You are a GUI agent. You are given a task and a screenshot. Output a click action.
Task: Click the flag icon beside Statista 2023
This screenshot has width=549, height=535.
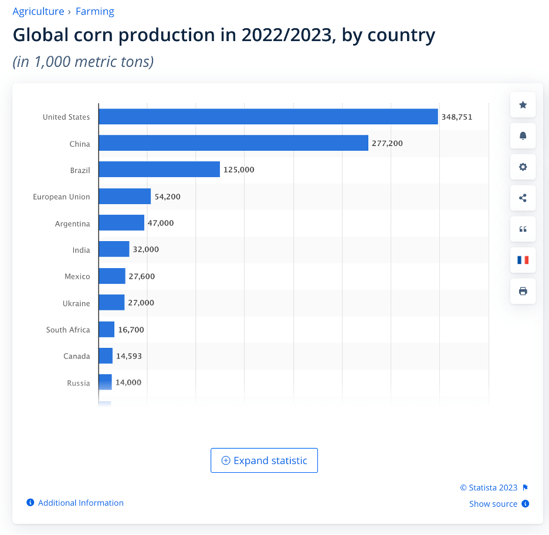[526, 487]
